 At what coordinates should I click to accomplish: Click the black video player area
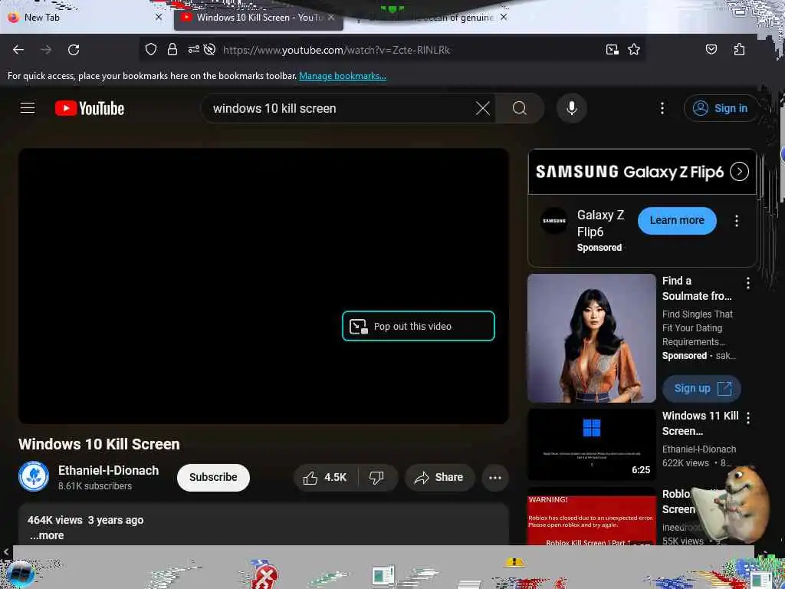click(264, 286)
